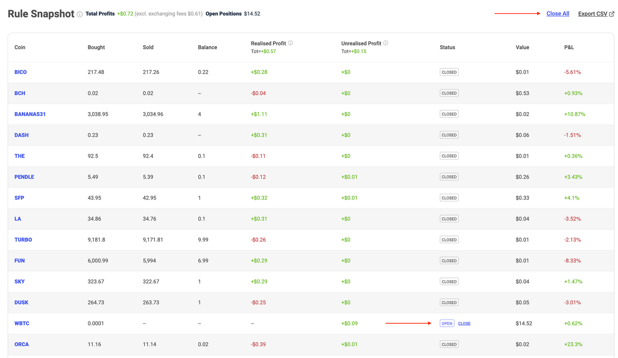Close the open WBTC position via CLOSE link

point(464,323)
